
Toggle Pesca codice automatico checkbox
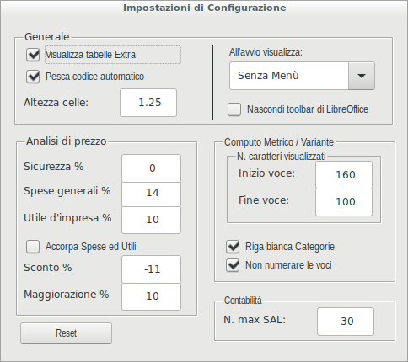[33, 77]
